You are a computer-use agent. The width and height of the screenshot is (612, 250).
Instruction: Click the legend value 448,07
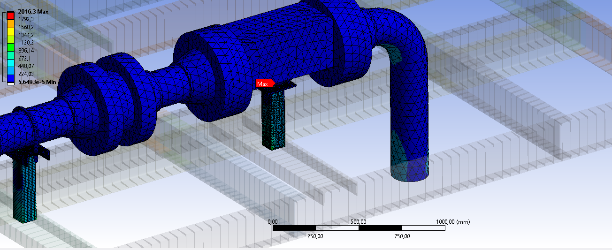tap(26, 66)
